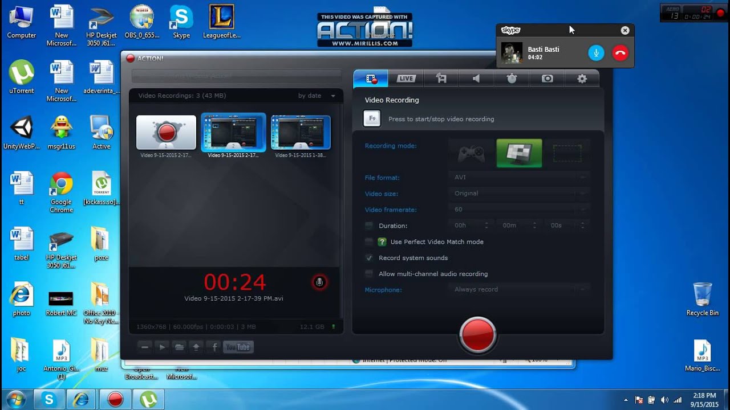Viewport: 730px width, 410px height.
Task: Open the Video framerate 60 dropdown
Action: [x=518, y=209]
